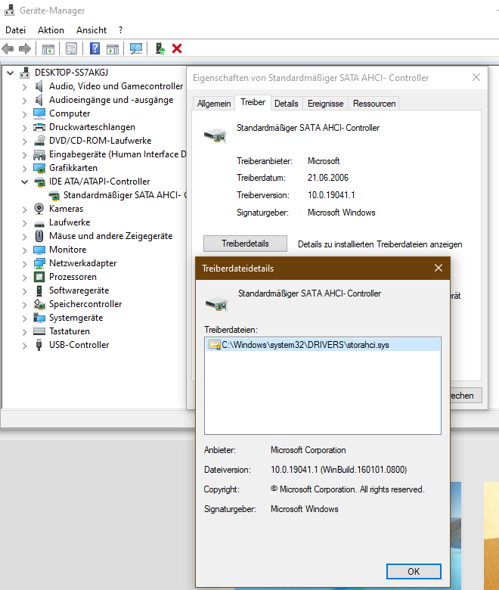Image resolution: width=499 pixels, height=590 pixels.
Task: Click the Kameras webcam icon
Action: 39,209
